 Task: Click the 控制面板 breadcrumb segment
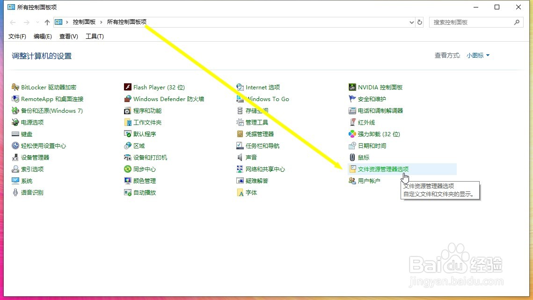[84, 22]
